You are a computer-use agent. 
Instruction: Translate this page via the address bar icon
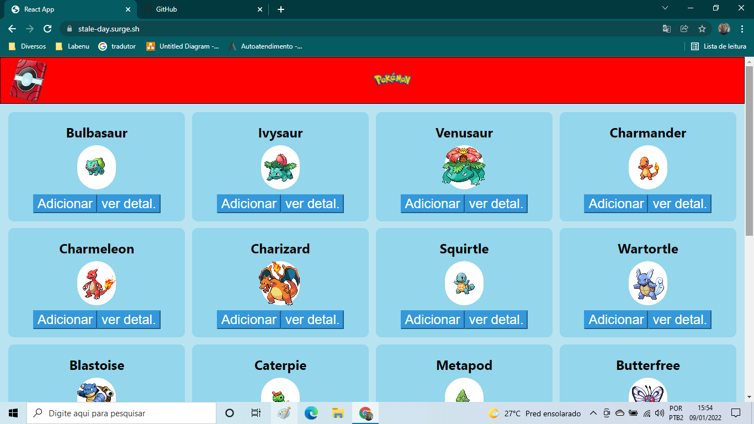tap(667, 29)
